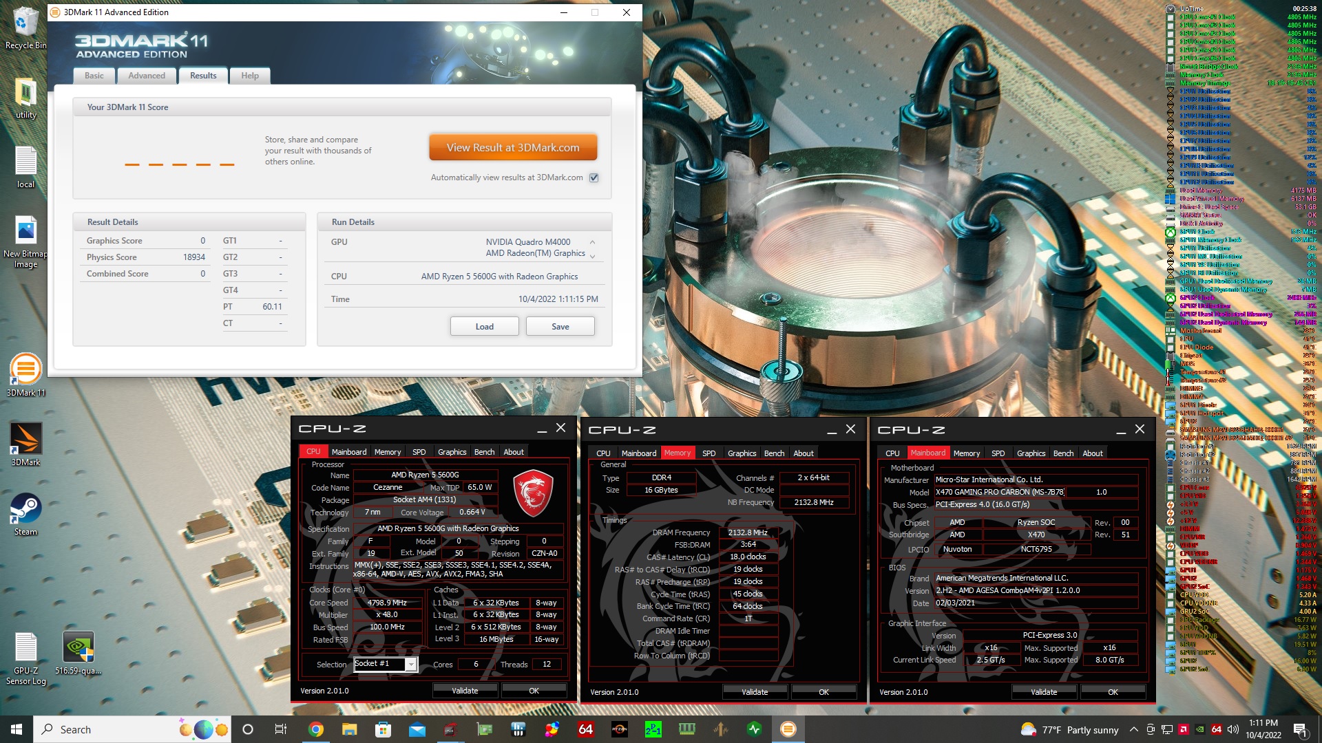
Task: Click Validate in right CPU-Z window
Action: [1044, 692]
